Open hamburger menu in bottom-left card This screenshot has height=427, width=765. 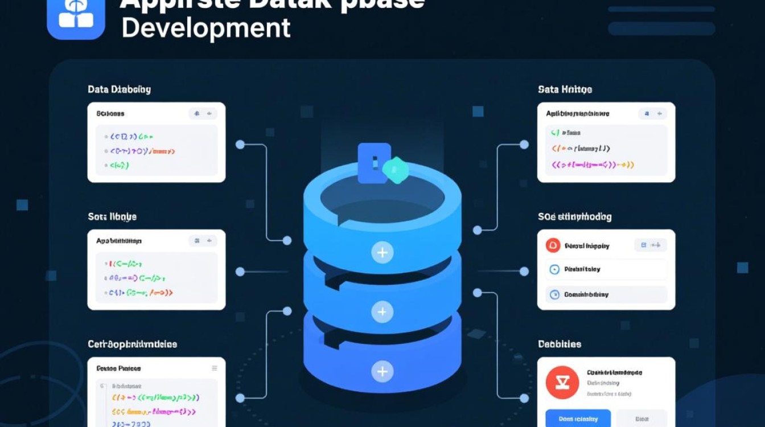[x=215, y=368]
